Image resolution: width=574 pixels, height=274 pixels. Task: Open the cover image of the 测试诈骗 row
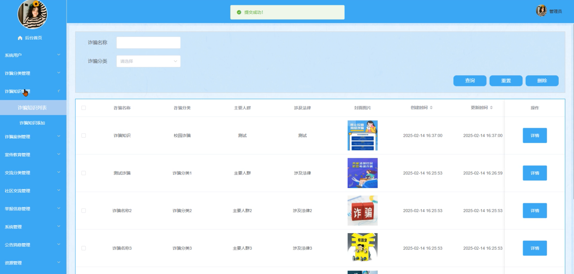tap(363, 173)
